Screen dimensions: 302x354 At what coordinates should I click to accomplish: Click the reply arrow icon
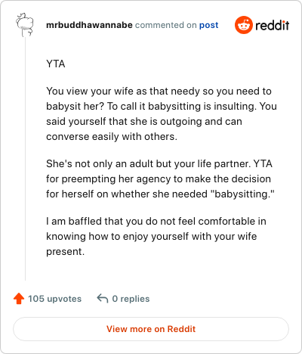click(103, 299)
